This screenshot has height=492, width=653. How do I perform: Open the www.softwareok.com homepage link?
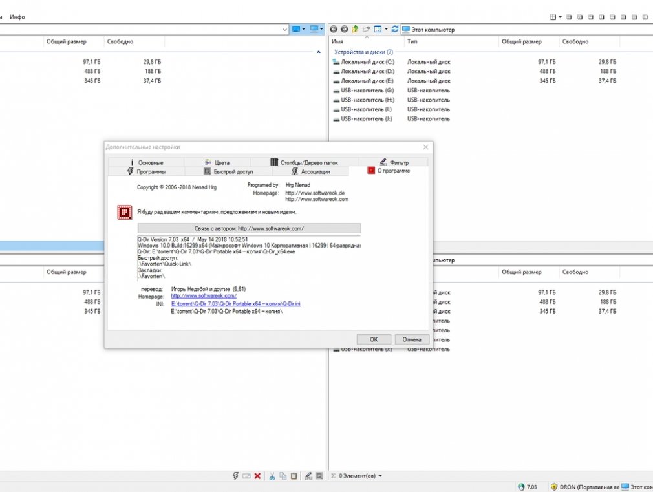point(204,296)
